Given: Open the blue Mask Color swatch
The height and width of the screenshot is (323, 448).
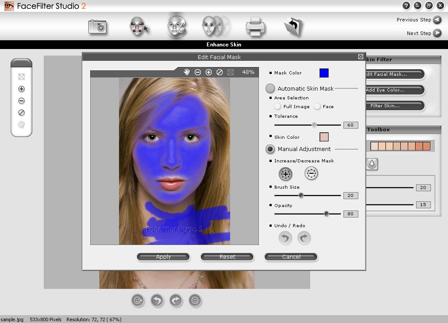Looking at the screenshot, I should (324, 73).
